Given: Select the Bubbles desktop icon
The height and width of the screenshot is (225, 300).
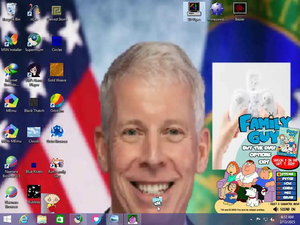Looking at the screenshot, I should coord(34,195).
